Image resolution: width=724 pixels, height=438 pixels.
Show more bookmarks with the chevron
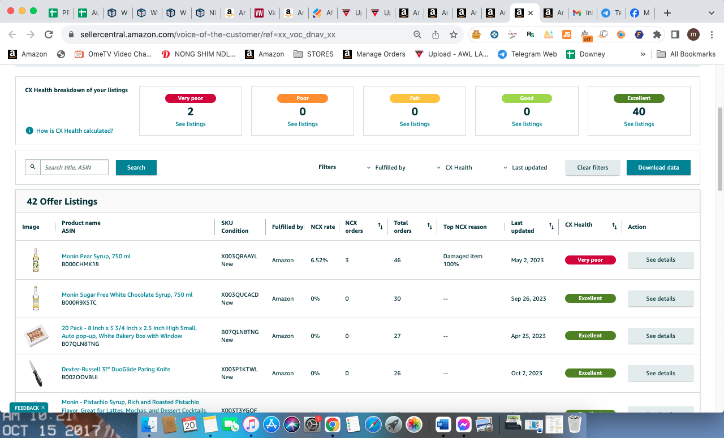click(x=643, y=54)
